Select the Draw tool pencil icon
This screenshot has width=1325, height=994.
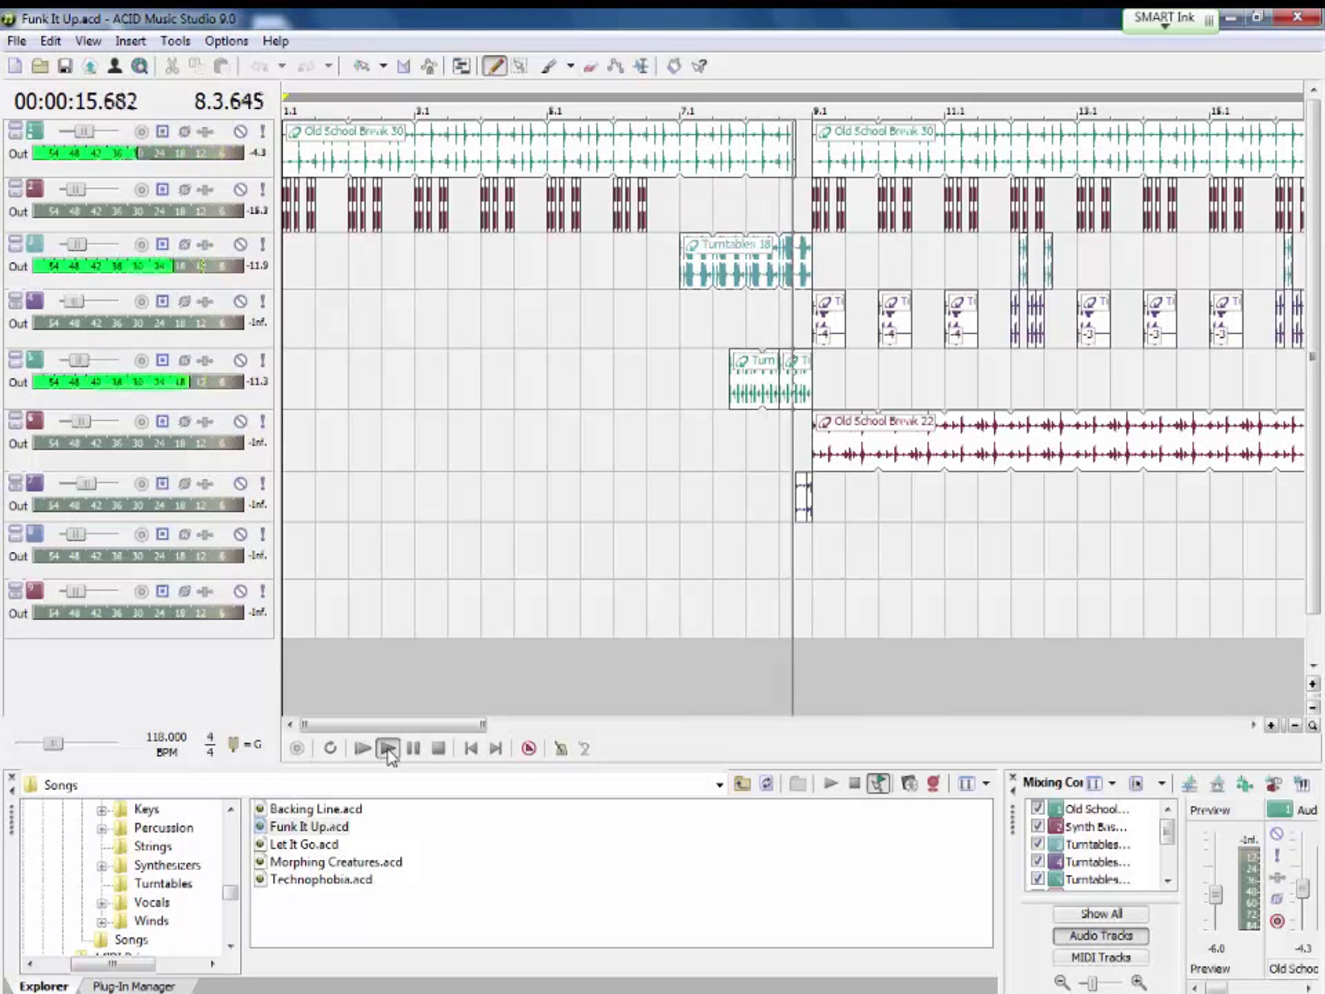point(494,66)
